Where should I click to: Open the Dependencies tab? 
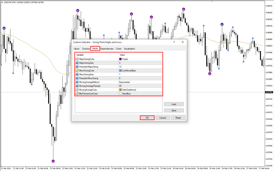pos(107,49)
